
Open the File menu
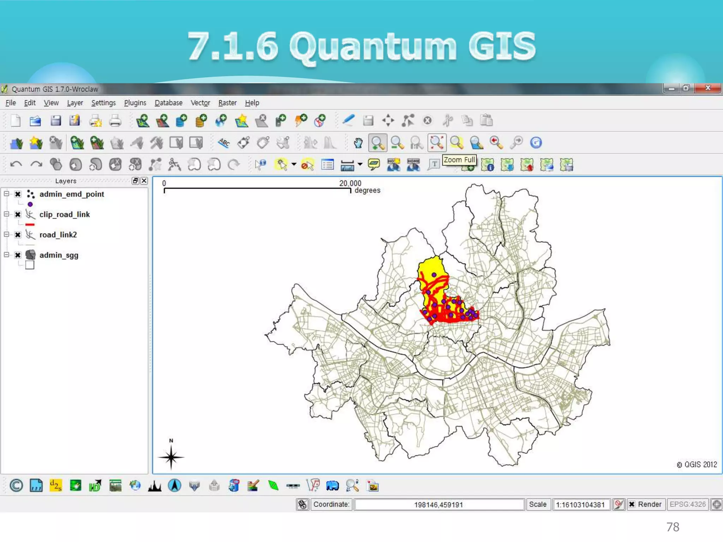pyautogui.click(x=11, y=103)
